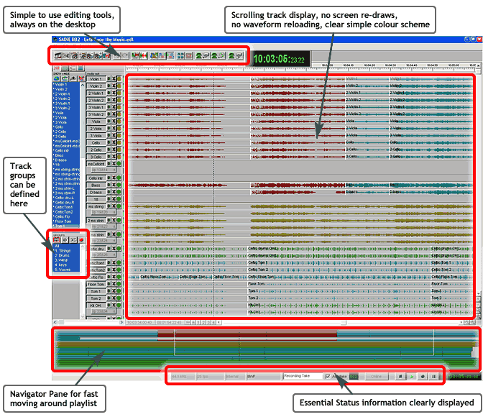Select the 1. Strings group
The height and width of the screenshot is (417, 483).
[66, 251]
